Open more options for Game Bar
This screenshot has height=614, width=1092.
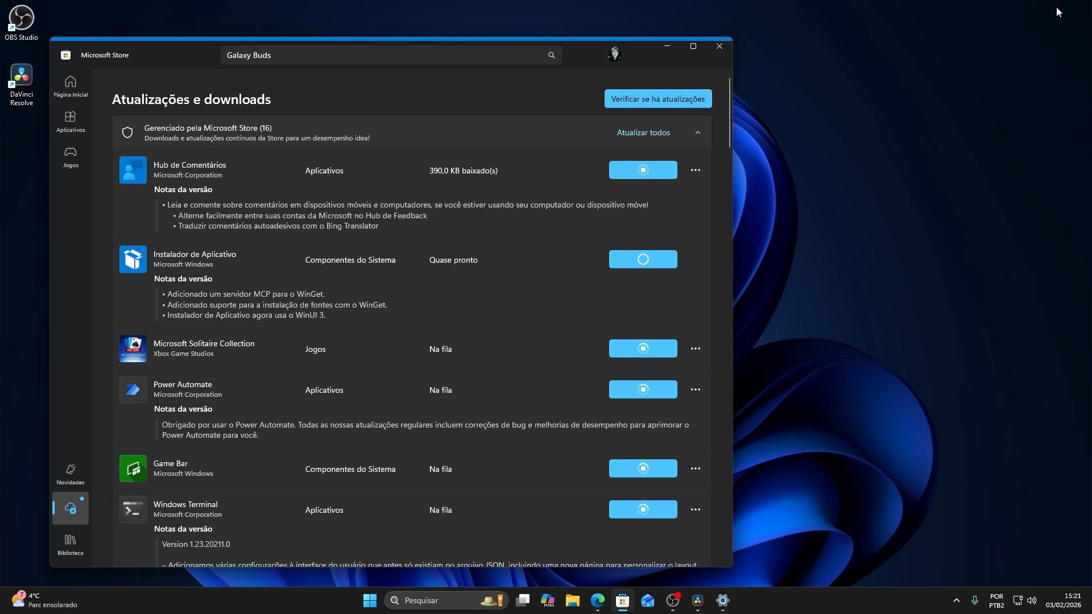point(695,468)
